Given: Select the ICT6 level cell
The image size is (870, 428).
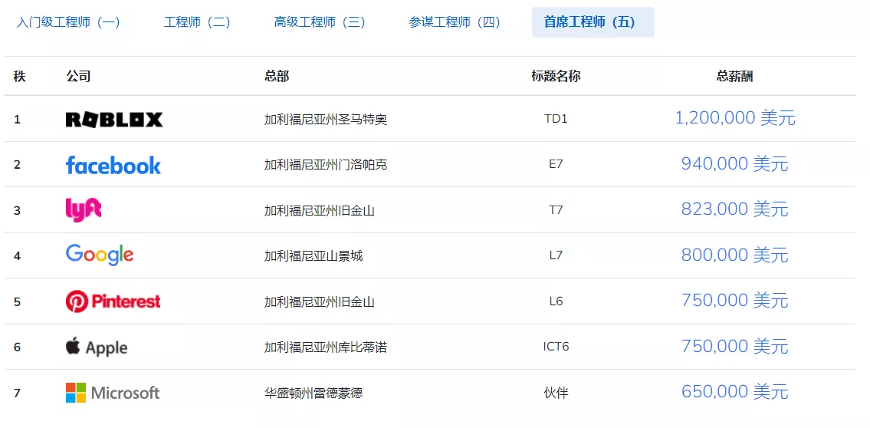Looking at the screenshot, I should pos(556,347).
